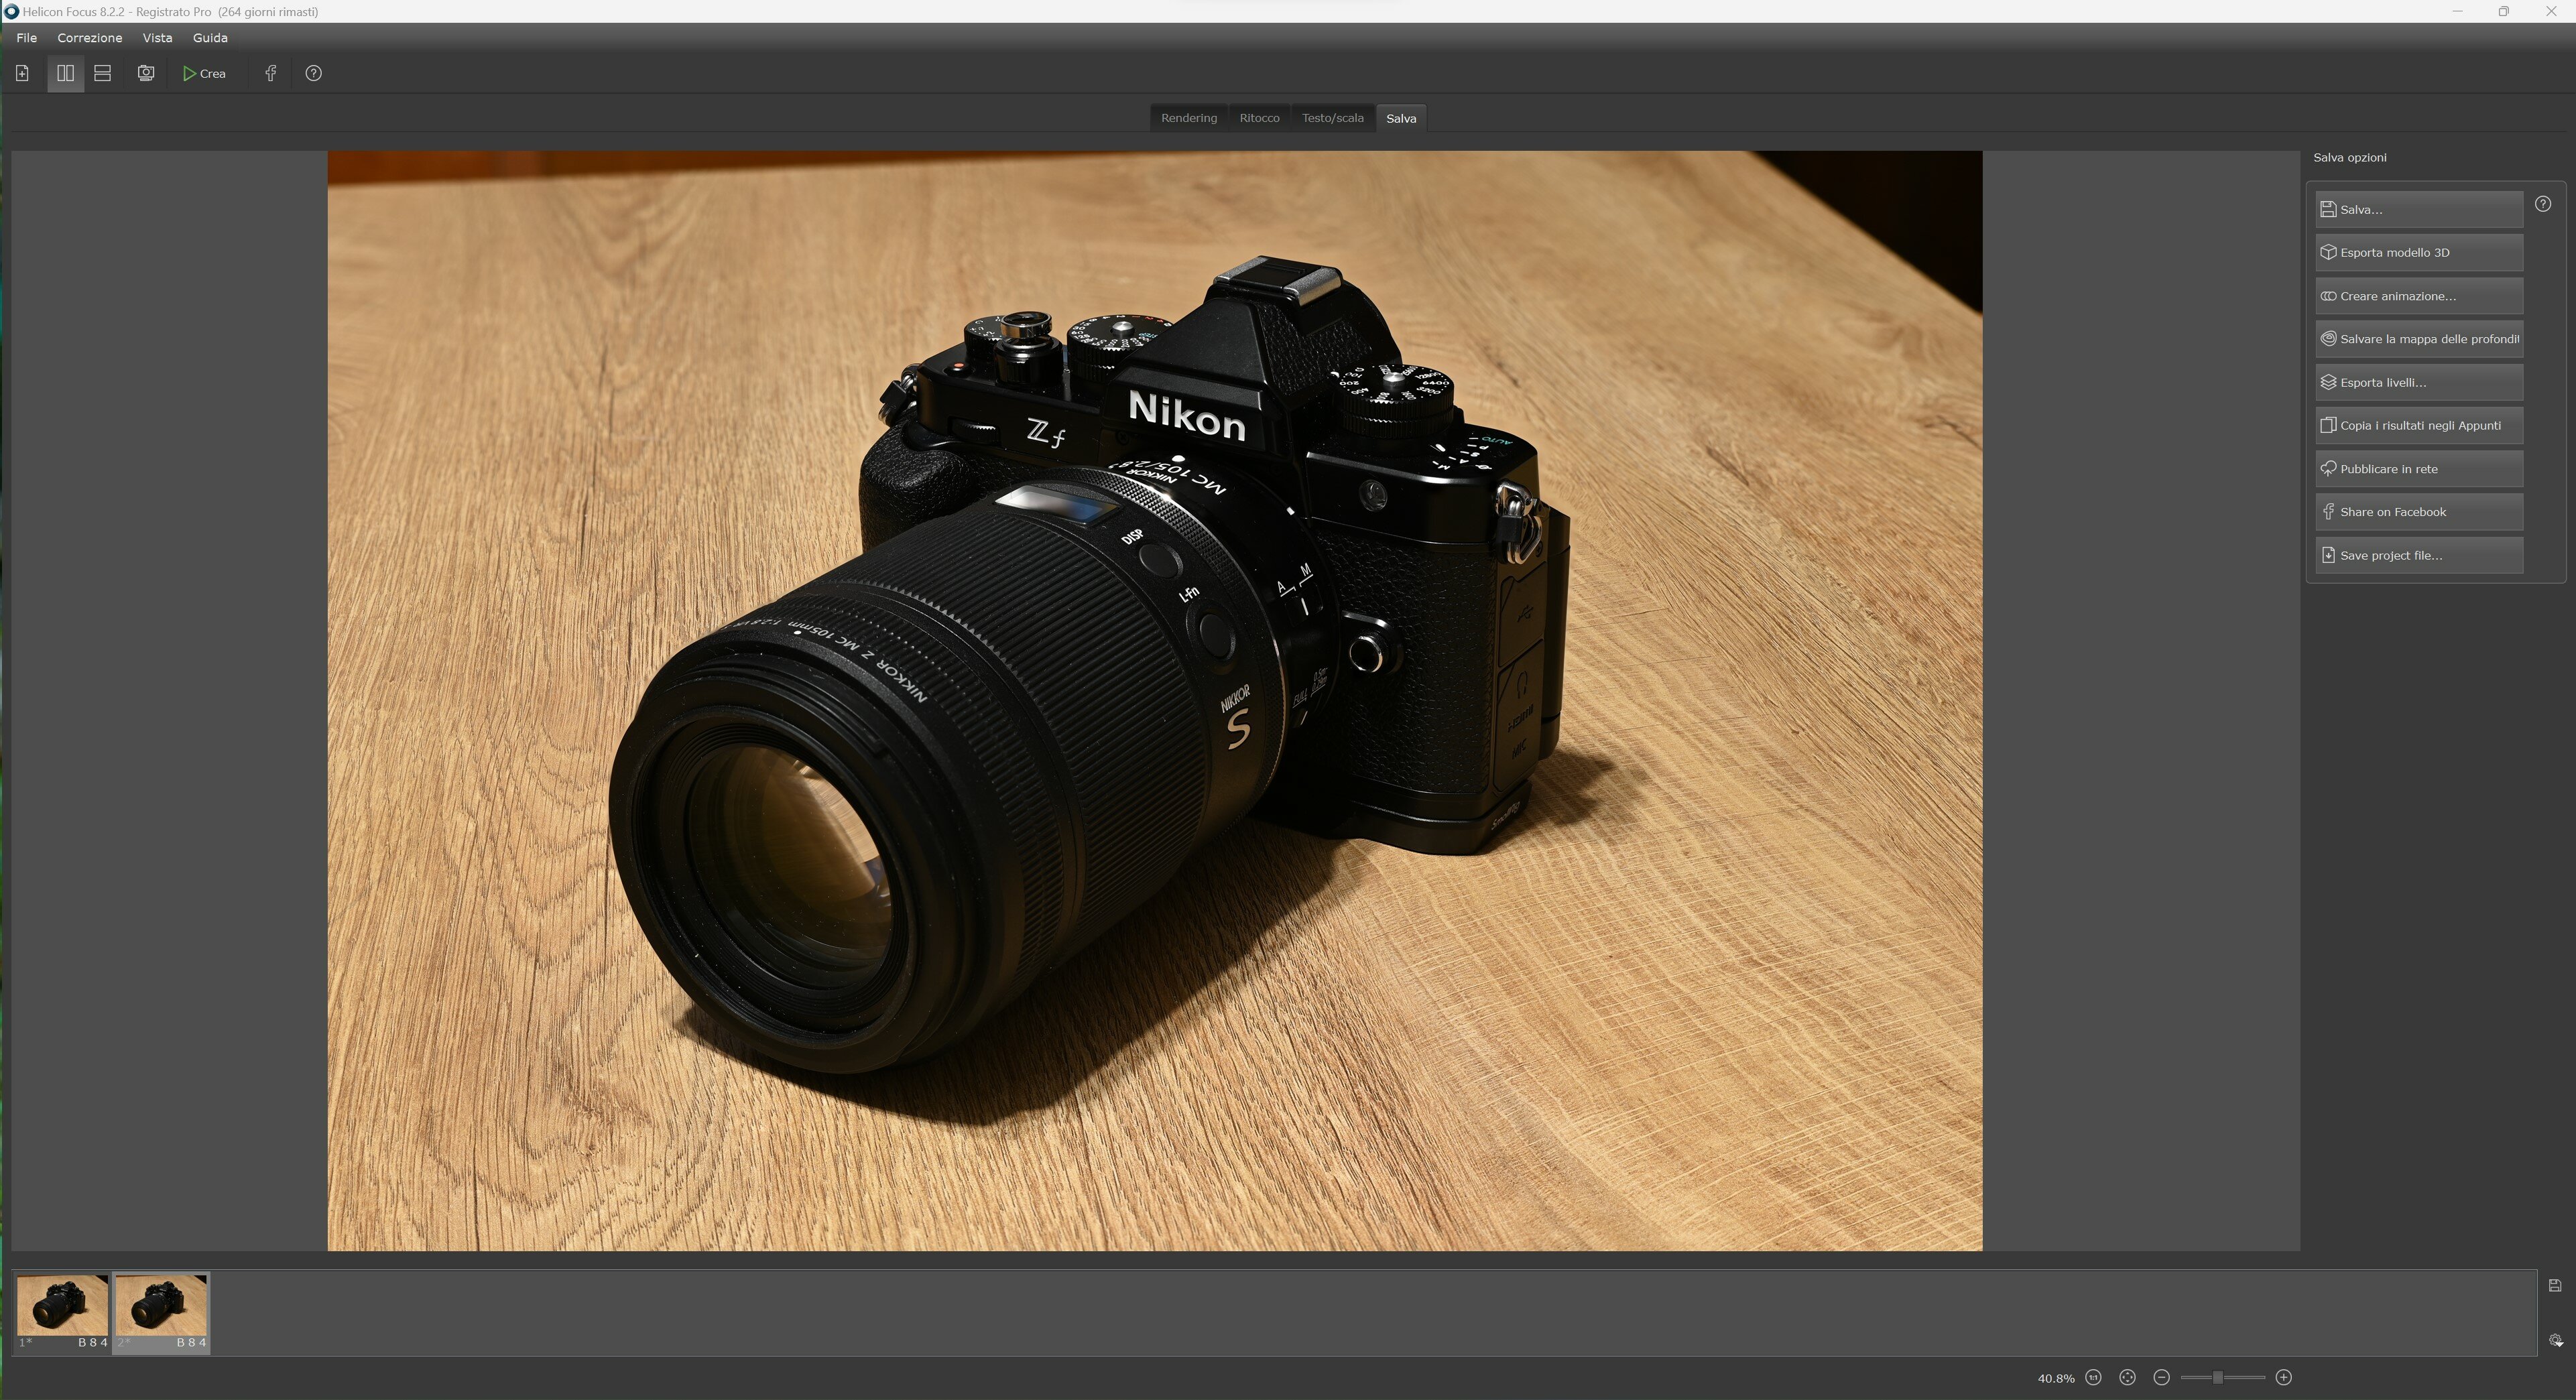
Task: Select output thumbnail number 1
Action: point(62,1312)
